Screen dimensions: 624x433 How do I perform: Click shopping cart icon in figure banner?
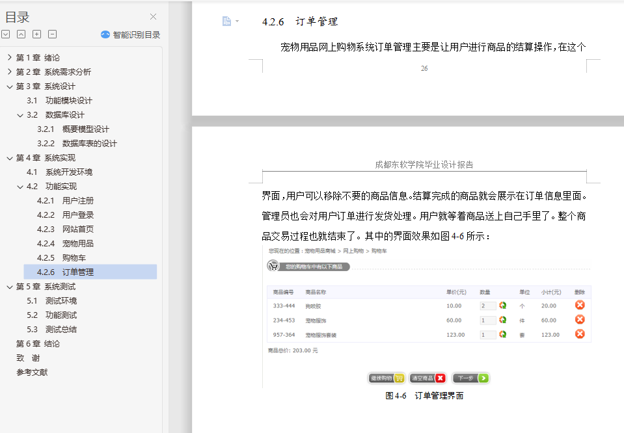pyautogui.click(x=273, y=266)
